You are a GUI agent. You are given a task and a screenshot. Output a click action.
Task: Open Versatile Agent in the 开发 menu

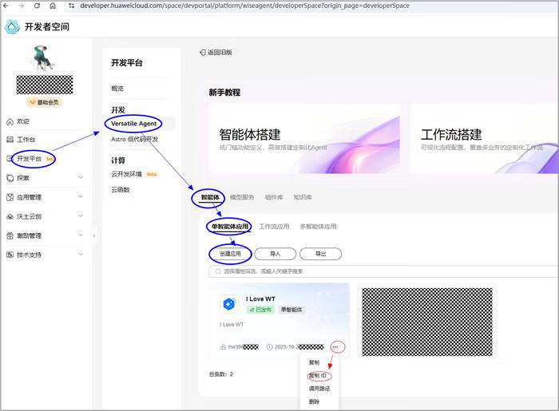pyautogui.click(x=133, y=124)
